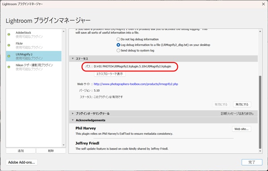
Task: Click details panel scrollbar down arrow
Action: coord(260,151)
